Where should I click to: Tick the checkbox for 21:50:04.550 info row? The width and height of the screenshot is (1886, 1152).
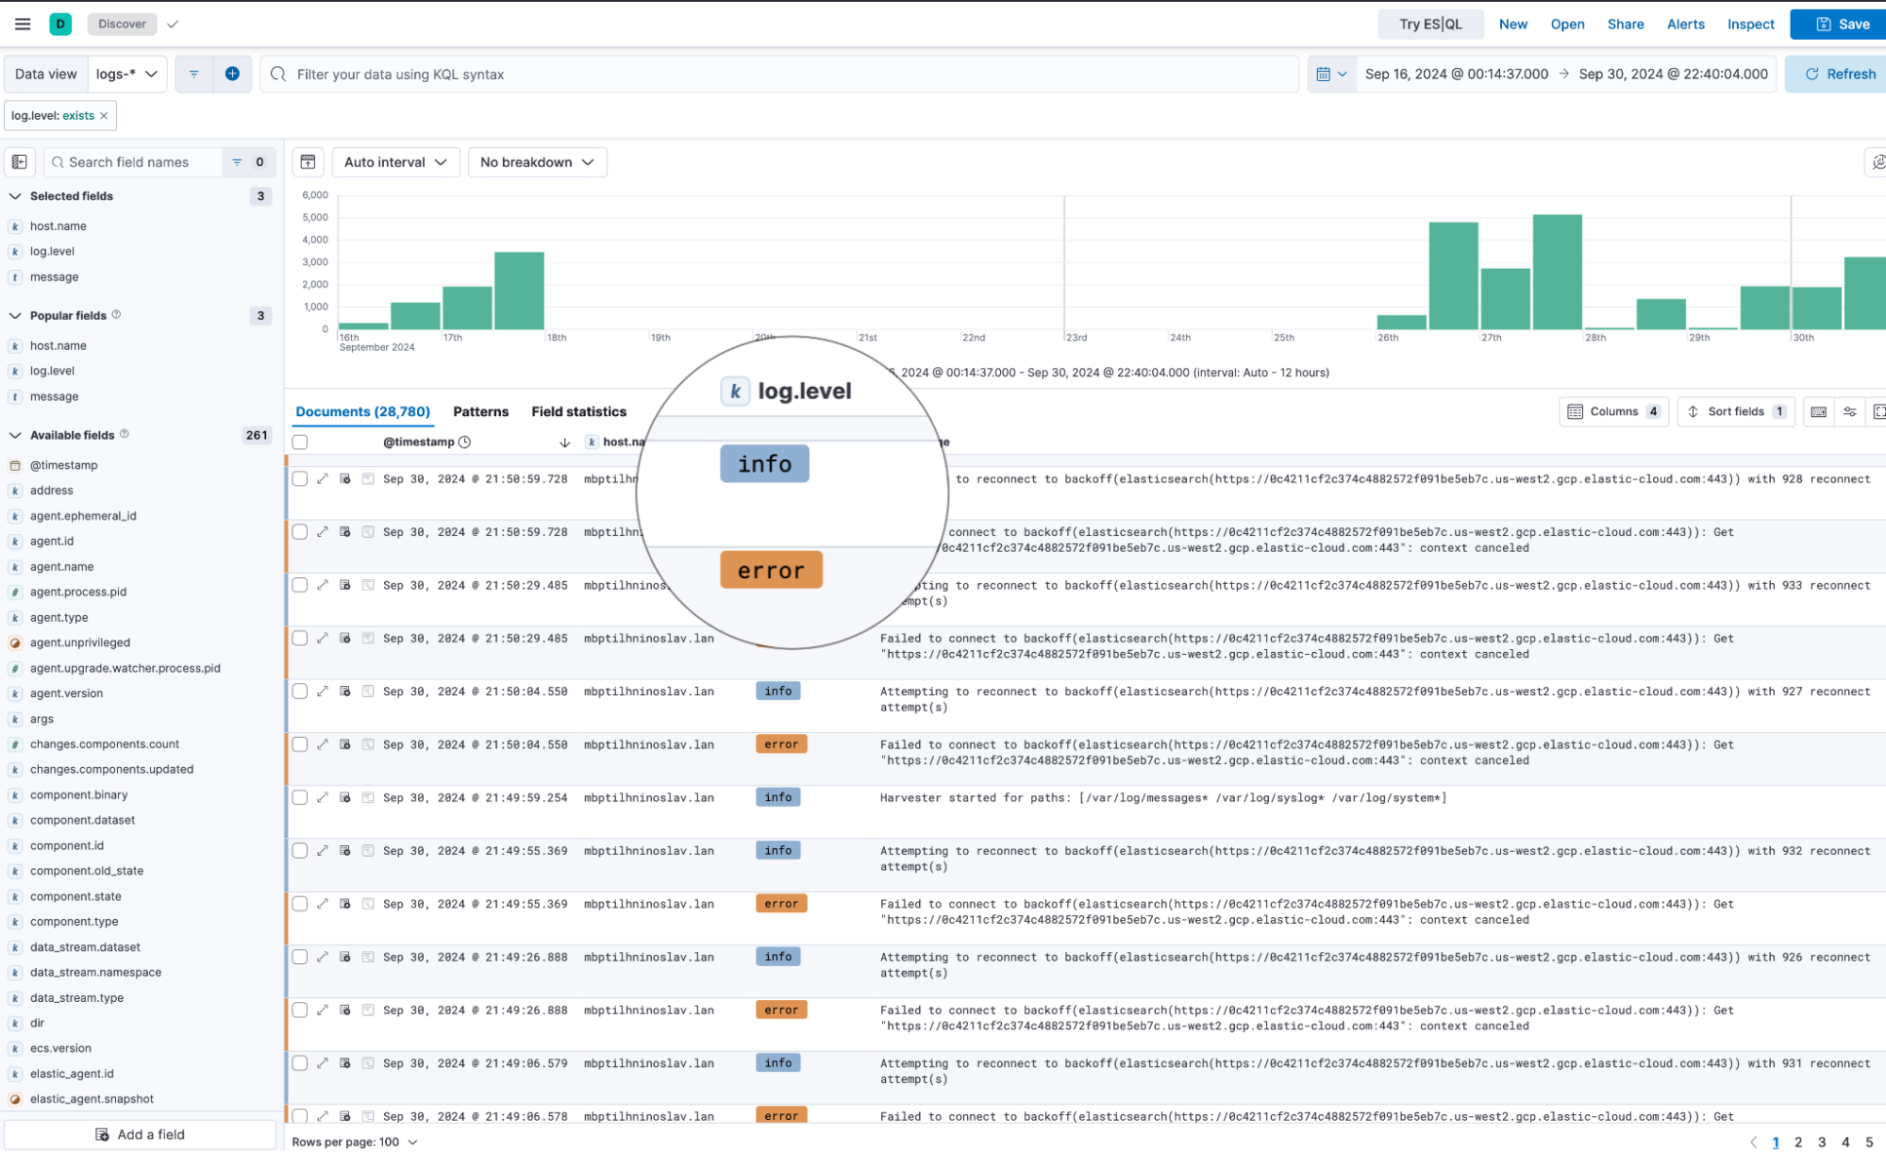tap(300, 692)
